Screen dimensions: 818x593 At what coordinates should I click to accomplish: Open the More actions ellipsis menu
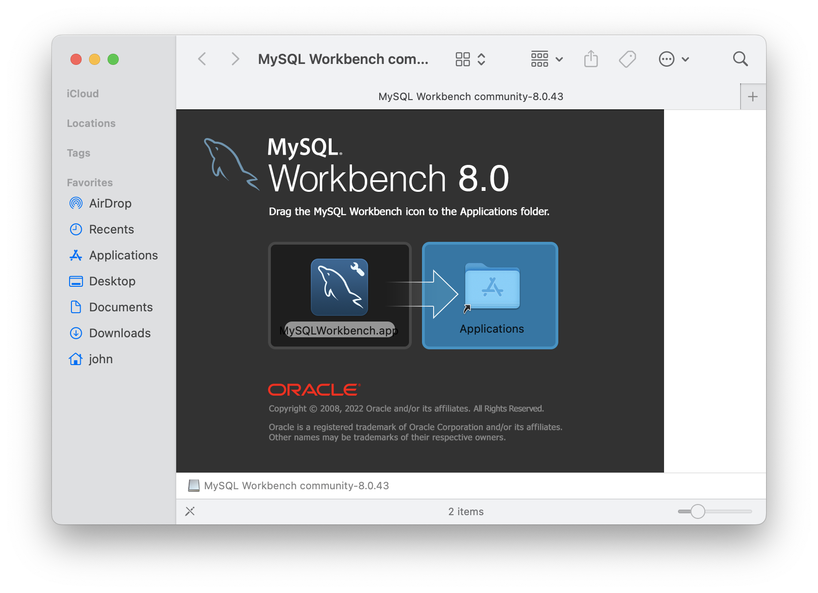pos(674,59)
